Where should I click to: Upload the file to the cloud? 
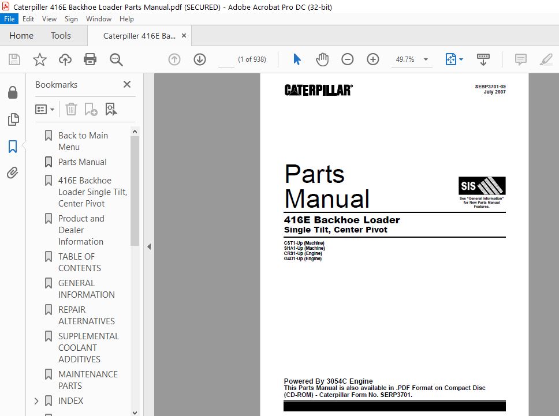65,59
